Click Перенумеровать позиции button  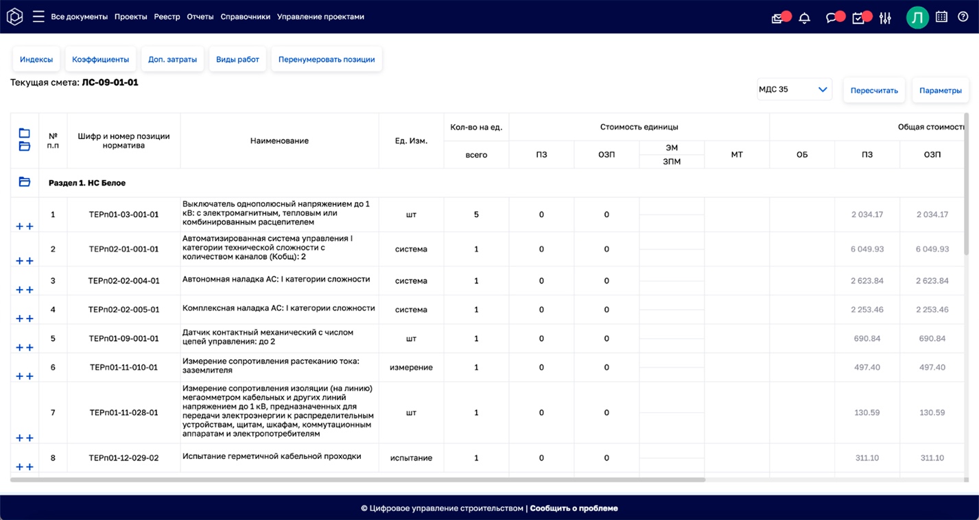(327, 60)
